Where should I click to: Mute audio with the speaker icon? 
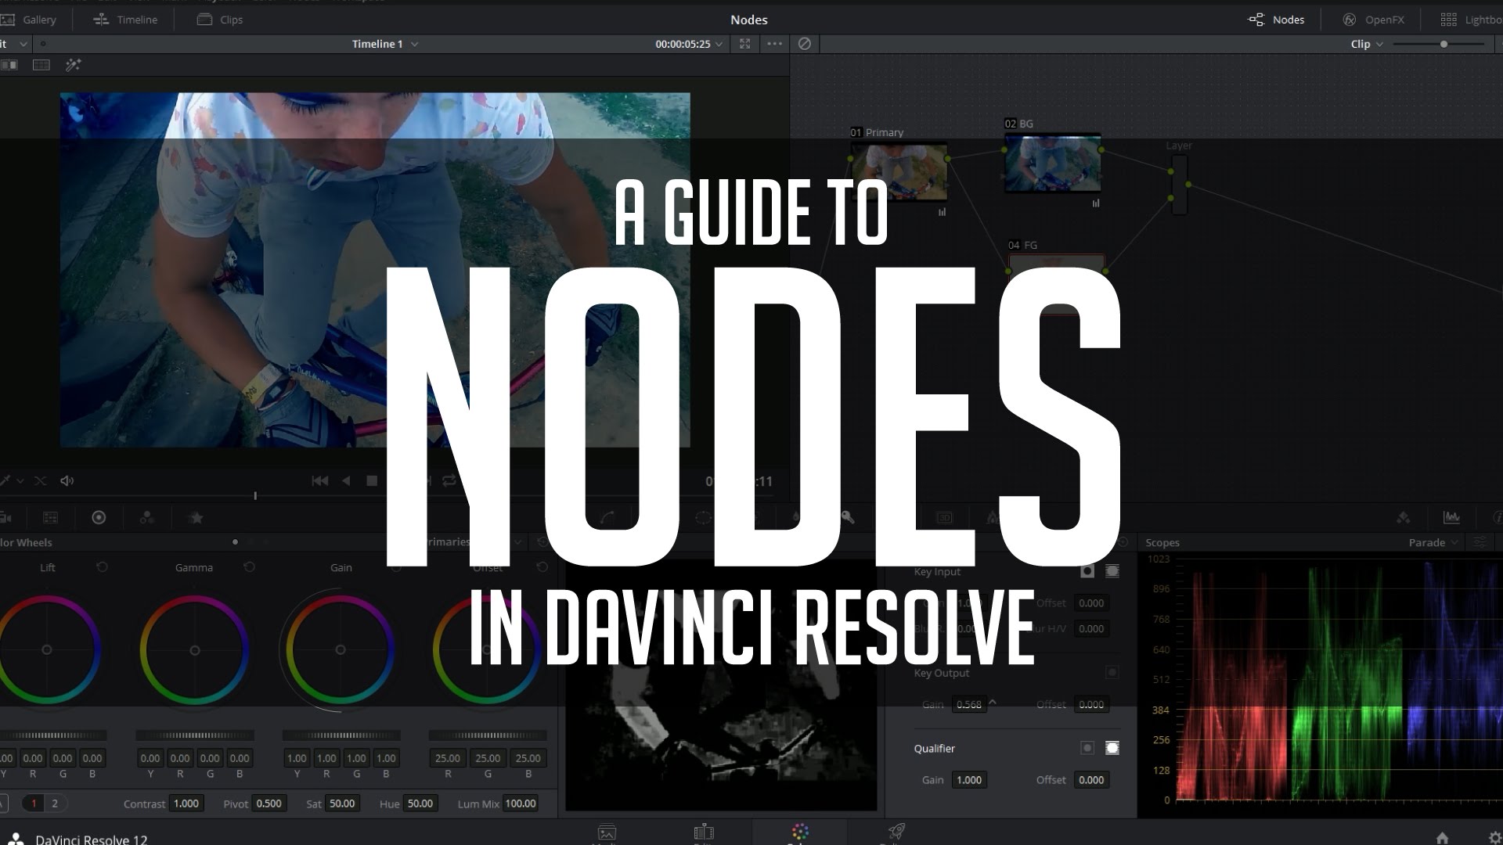click(67, 480)
